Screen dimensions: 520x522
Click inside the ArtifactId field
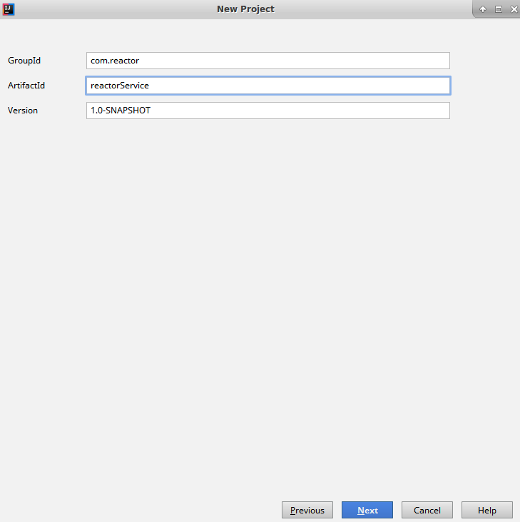(268, 86)
